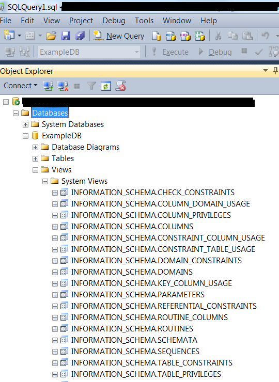The width and height of the screenshot is (279, 382).
Task: Click the Open File folder icon
Action: click(51, 36)
